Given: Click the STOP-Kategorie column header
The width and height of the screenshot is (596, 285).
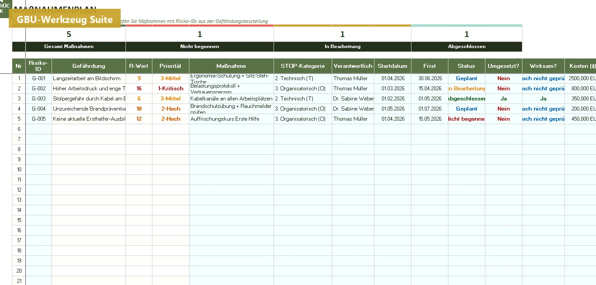Looking at the screenshot, I should coord(303,66).
